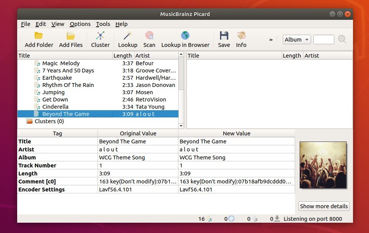Click New Value cell for Track Number
This screenshot has height=233, width=369.
click(x=236, y=166)
